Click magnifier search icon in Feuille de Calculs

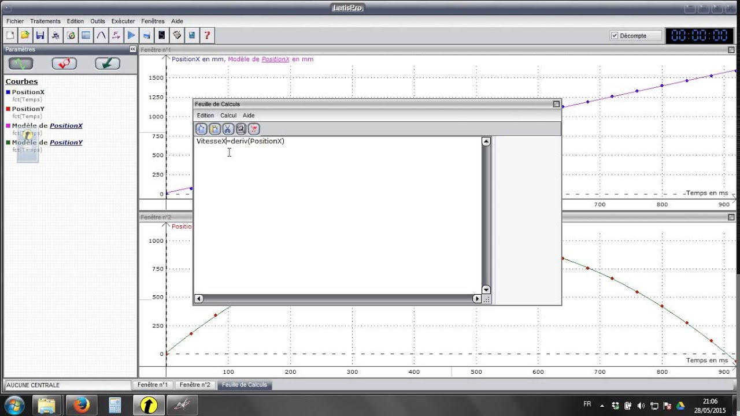241,129
